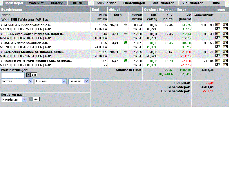Open news (N) icon for Carl-Zeiss Meditec

click(225, 56)
